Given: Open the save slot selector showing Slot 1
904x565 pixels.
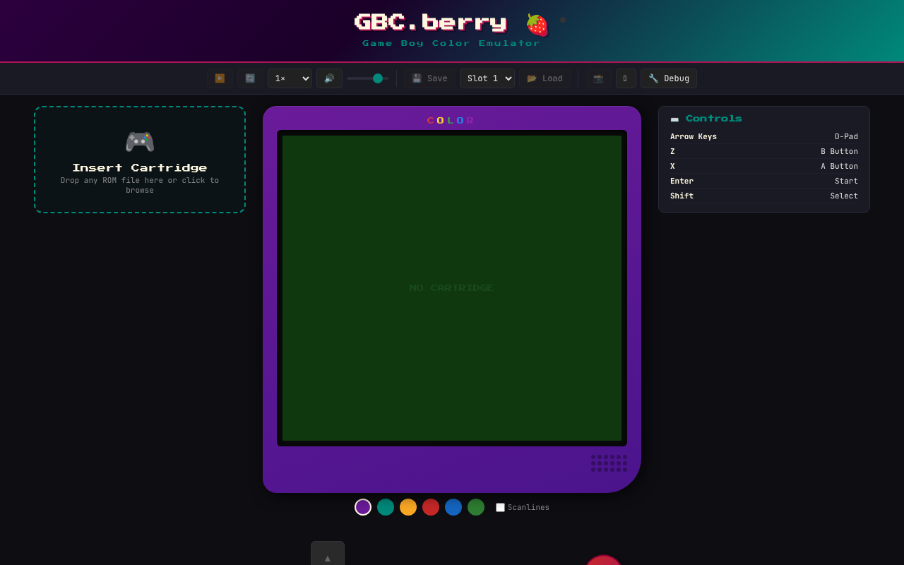Looking at the screenshot, I should click(487, 78).
